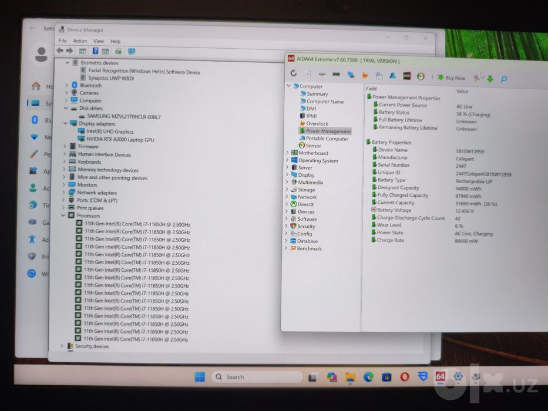Select Storage in AIDA64 tree

(x=306, y=190)
